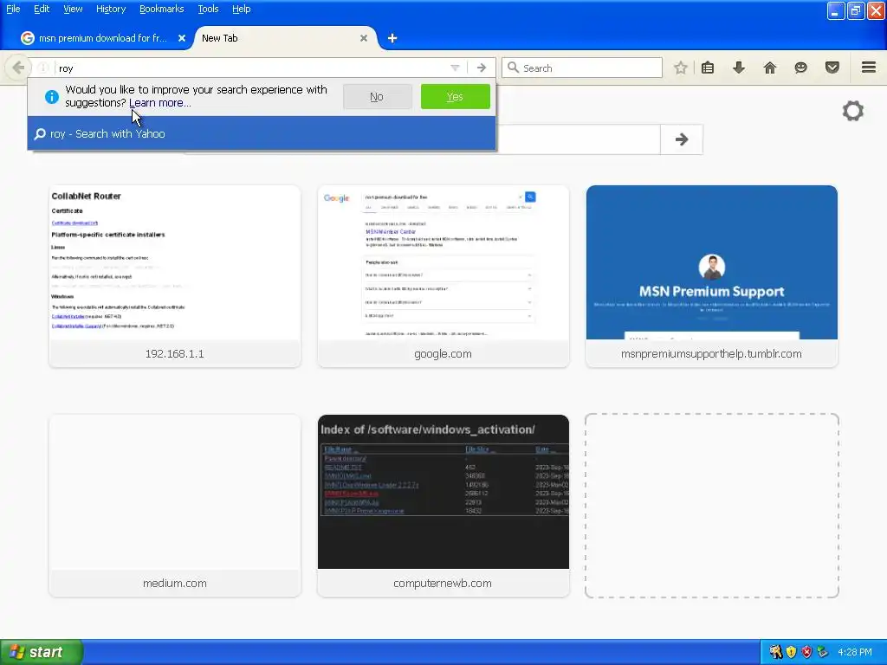Click the 4:28 PM clock

pyautogui.click(x=855, y=652)
